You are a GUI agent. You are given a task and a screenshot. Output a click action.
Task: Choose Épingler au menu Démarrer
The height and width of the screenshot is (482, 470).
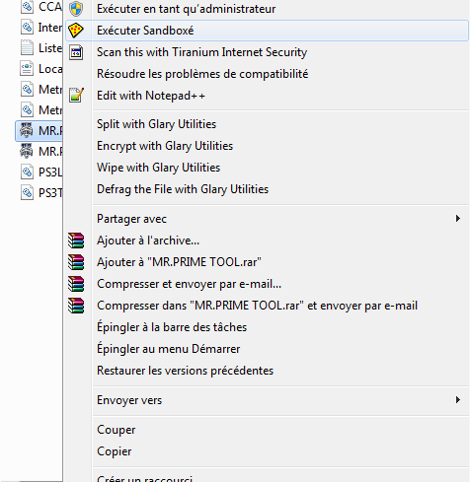click(x=169, y=349)
